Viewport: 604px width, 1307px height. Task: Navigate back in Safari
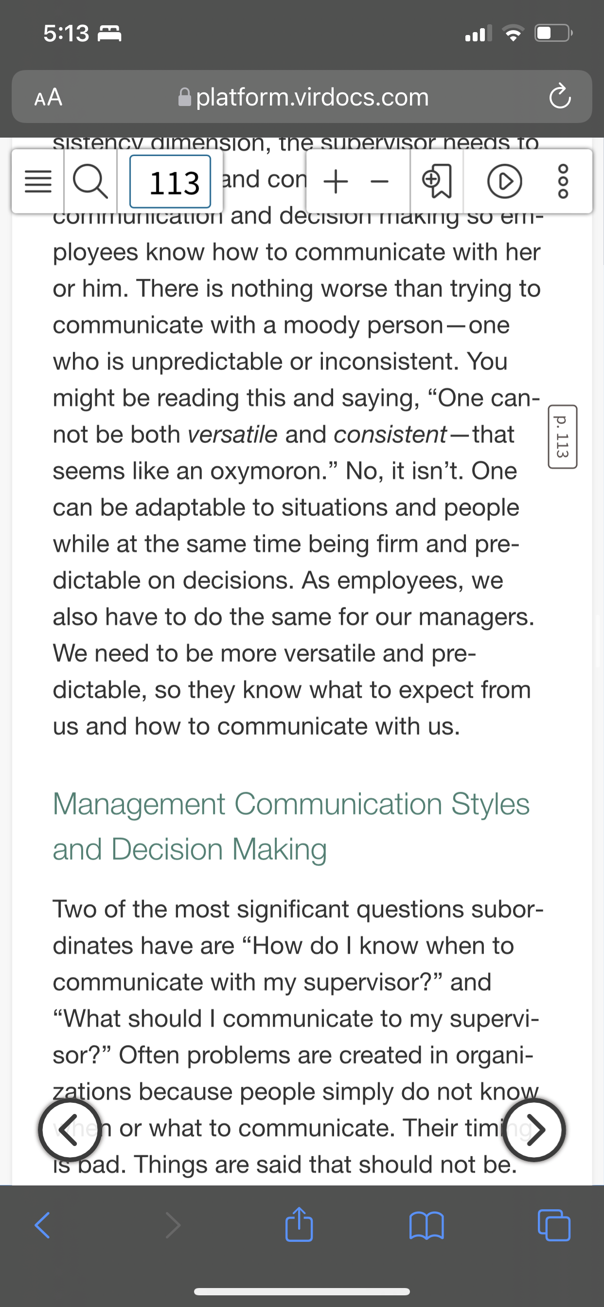click(42, 1226)
